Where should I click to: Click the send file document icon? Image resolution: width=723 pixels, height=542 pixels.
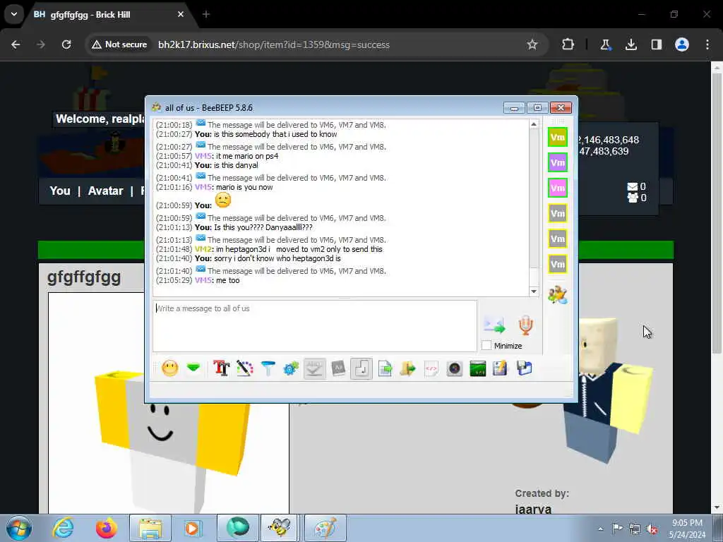[385, 368]
